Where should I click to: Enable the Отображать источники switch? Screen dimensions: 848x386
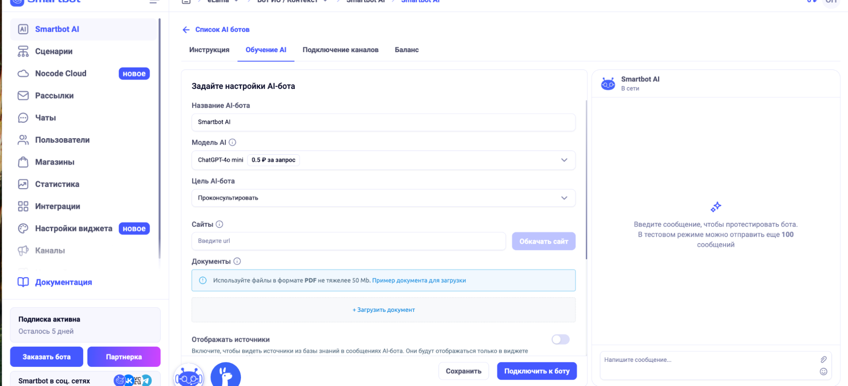coord(560,339)
